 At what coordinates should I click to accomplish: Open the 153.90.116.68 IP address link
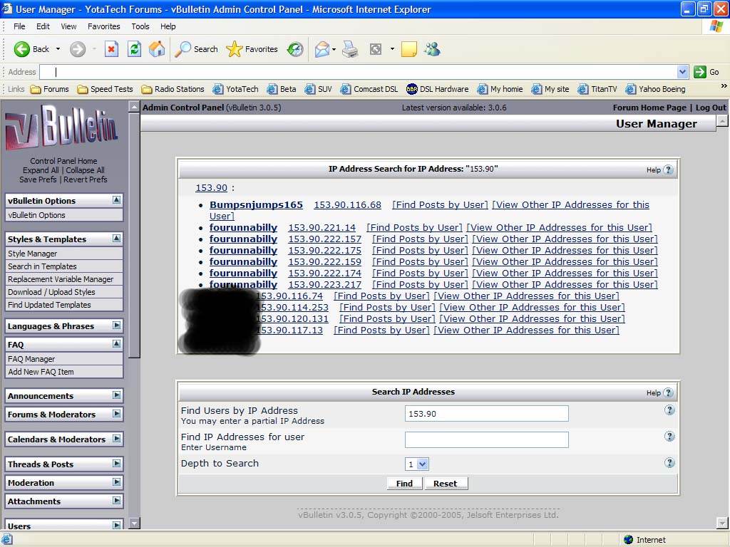(x=347, y=204)
